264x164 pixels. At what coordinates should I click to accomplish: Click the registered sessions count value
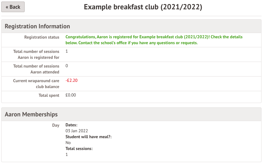point(67,51)
